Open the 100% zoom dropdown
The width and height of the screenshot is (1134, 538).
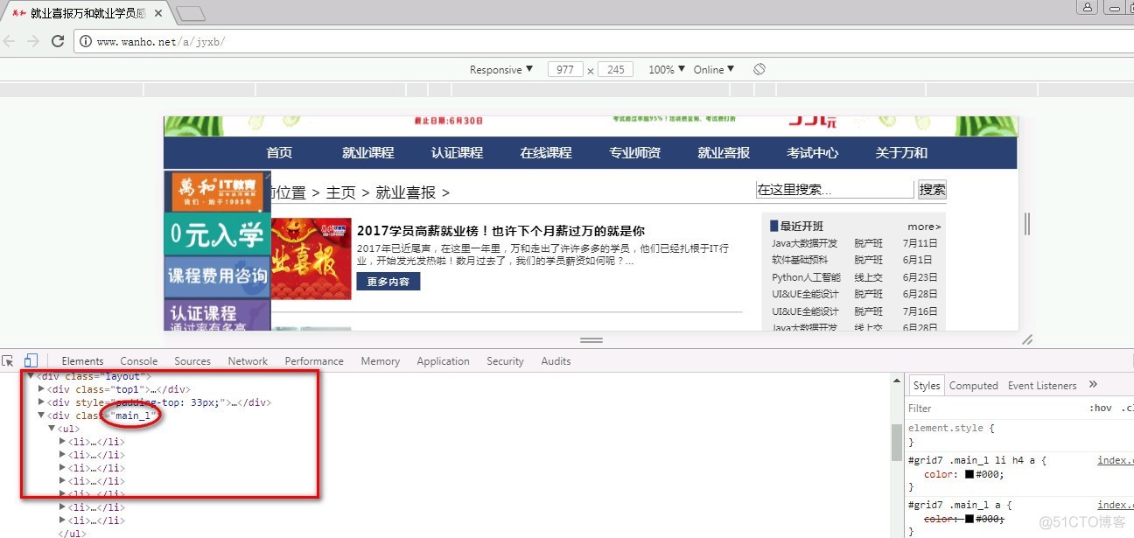pyautogui.click(x=667, y=69)
